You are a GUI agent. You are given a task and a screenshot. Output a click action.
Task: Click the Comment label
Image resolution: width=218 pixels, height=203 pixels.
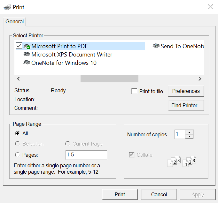pos(26,108)
